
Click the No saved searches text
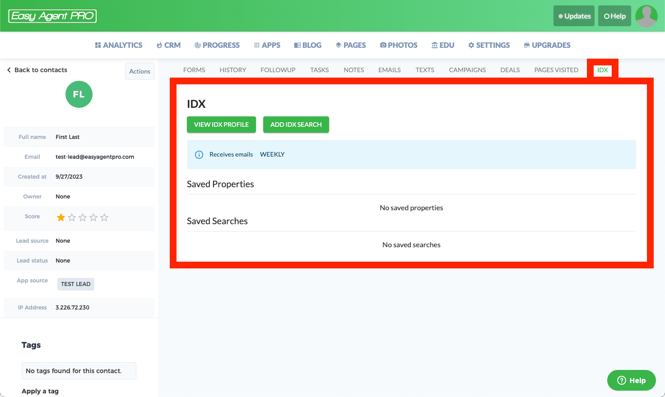click(x=411, y=245)
